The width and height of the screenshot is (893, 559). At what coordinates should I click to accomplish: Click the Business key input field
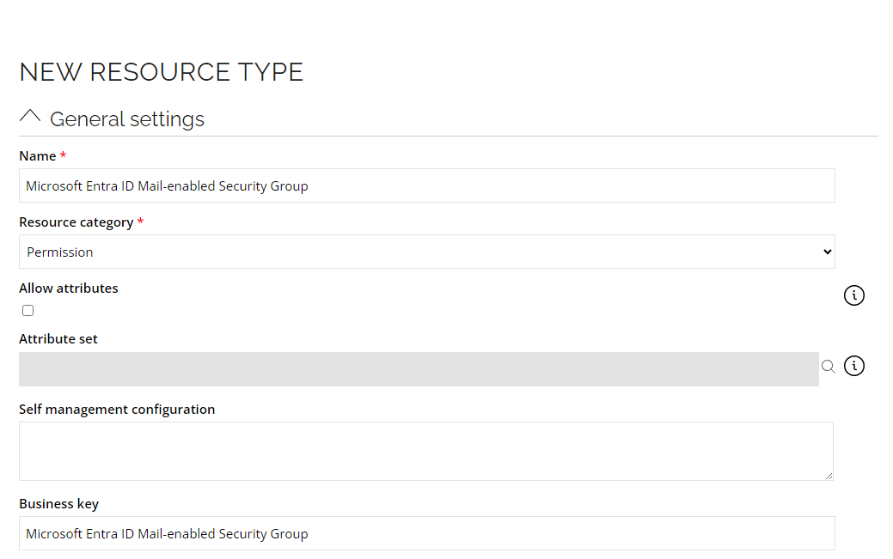[426, 533]
